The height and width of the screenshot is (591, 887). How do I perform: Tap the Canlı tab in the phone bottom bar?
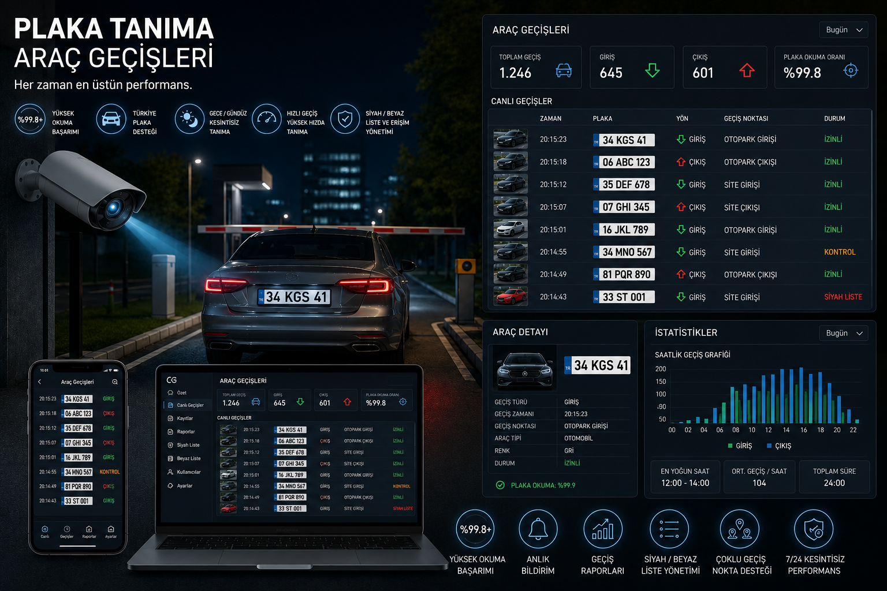tap(45, 532)
